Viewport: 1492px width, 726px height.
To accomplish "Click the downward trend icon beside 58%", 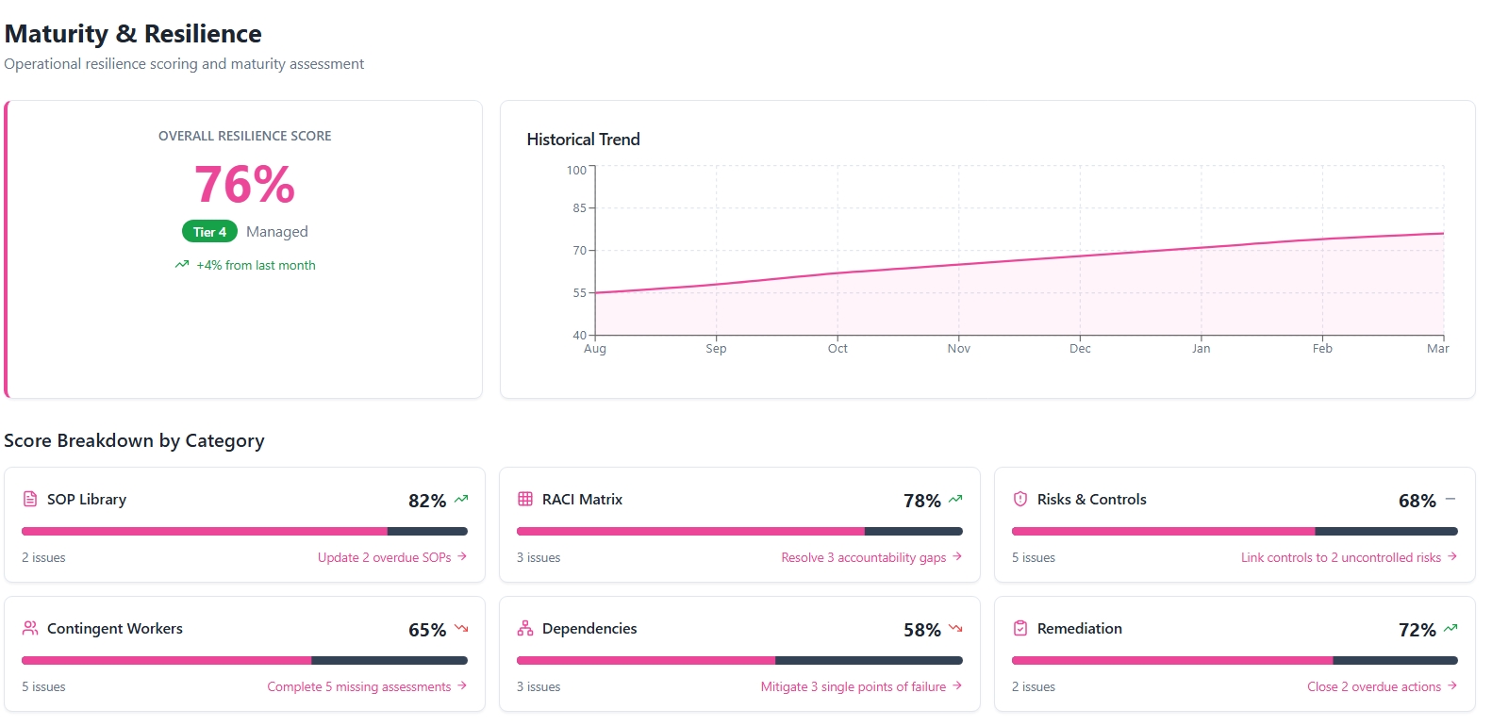I will click(x=956, y=628).
